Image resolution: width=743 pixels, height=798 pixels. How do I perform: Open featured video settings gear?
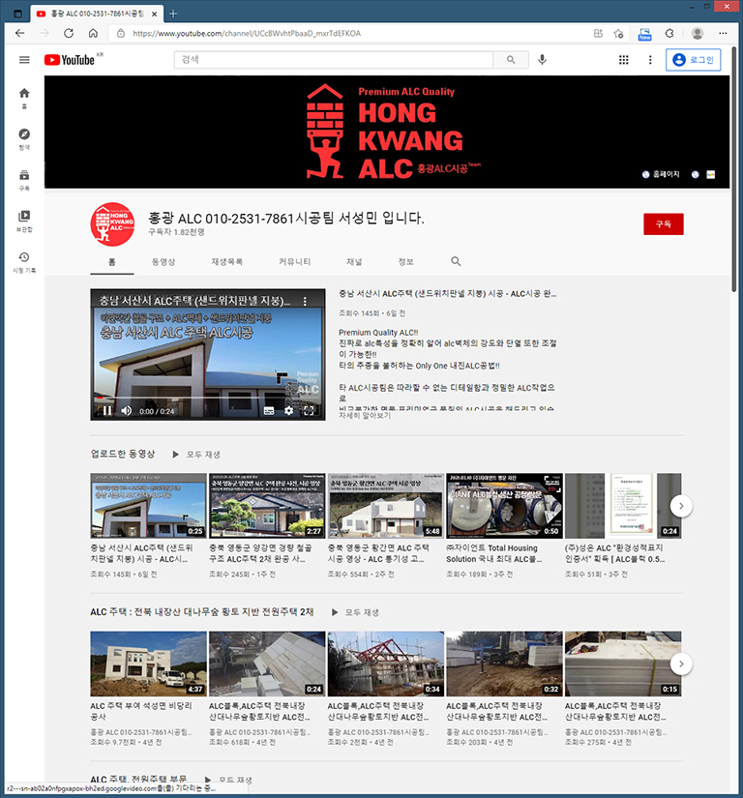point(288,411)
